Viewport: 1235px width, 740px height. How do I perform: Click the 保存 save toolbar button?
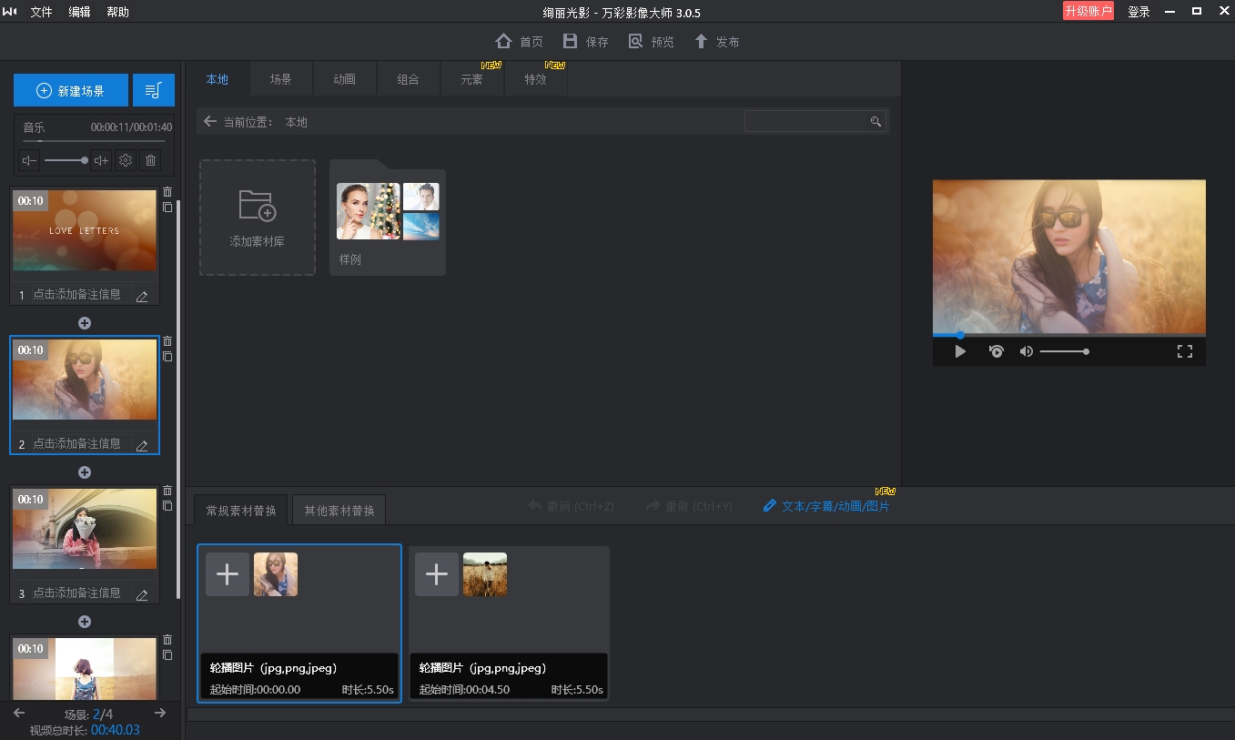point(585,41)
